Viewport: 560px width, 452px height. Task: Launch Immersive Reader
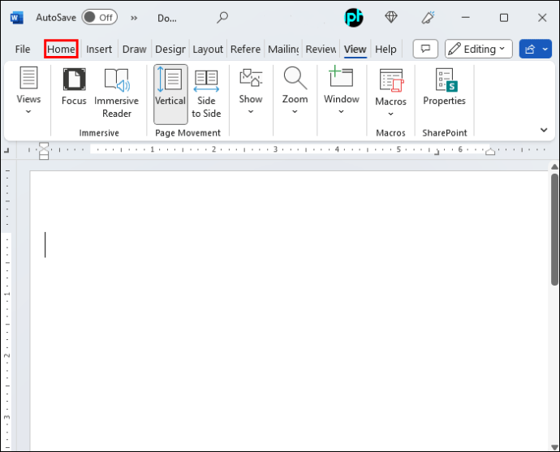pos(116,93)
